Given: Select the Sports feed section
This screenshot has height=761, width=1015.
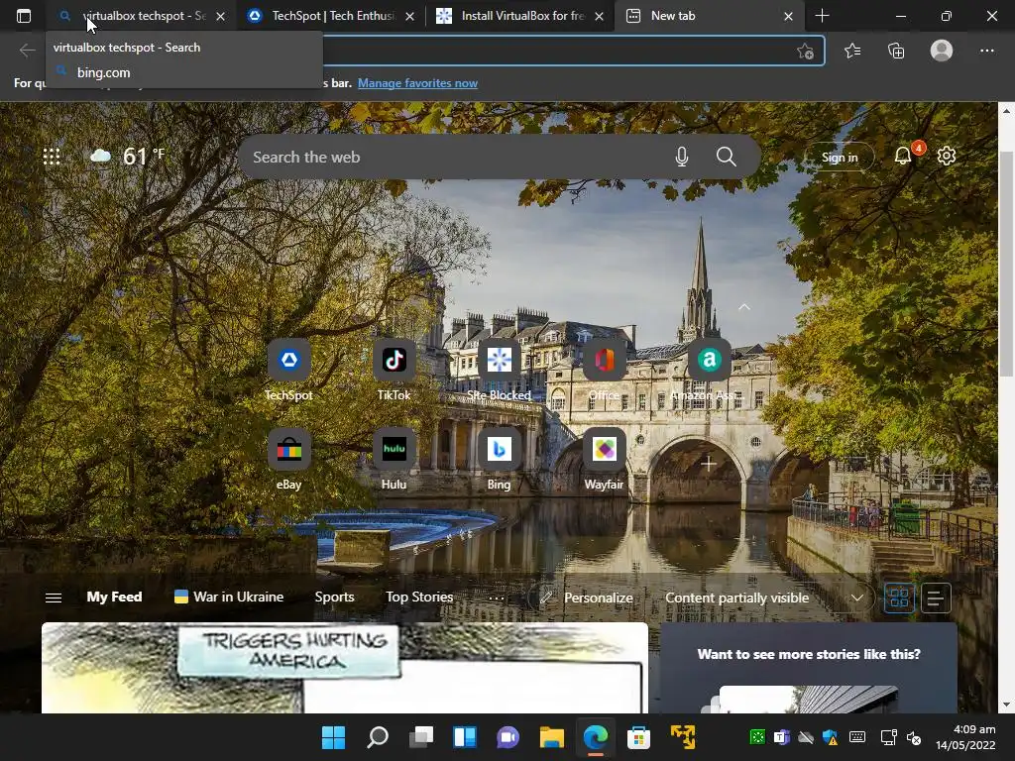Looking at the screenshot, I should tap(334, 597).
